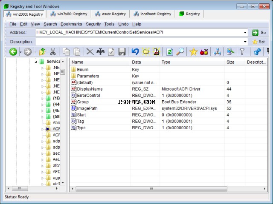Screen dimensions: 273x204
Task: Open the Address dropdown arrow
Action: click(245, 33)
